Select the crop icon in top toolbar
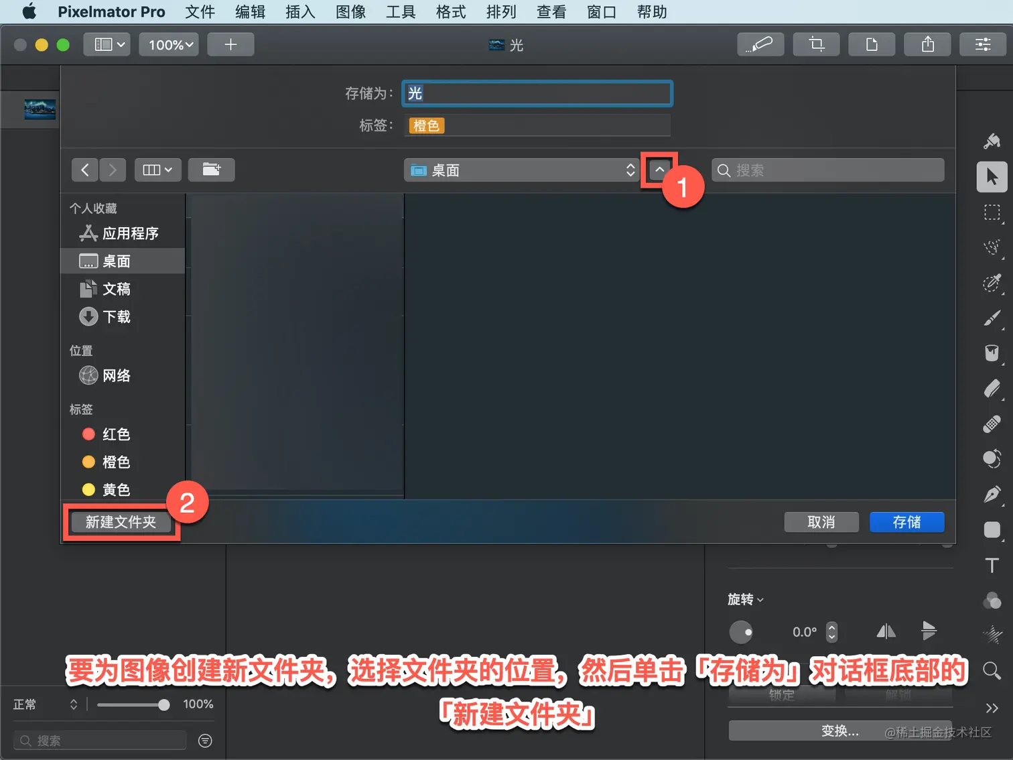Image resolution: width=1013 pixels, height=760 pixels. (x=816, y=44)
